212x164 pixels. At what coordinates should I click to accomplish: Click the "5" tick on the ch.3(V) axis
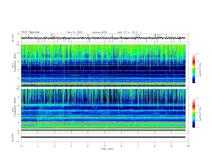(18, 133)
